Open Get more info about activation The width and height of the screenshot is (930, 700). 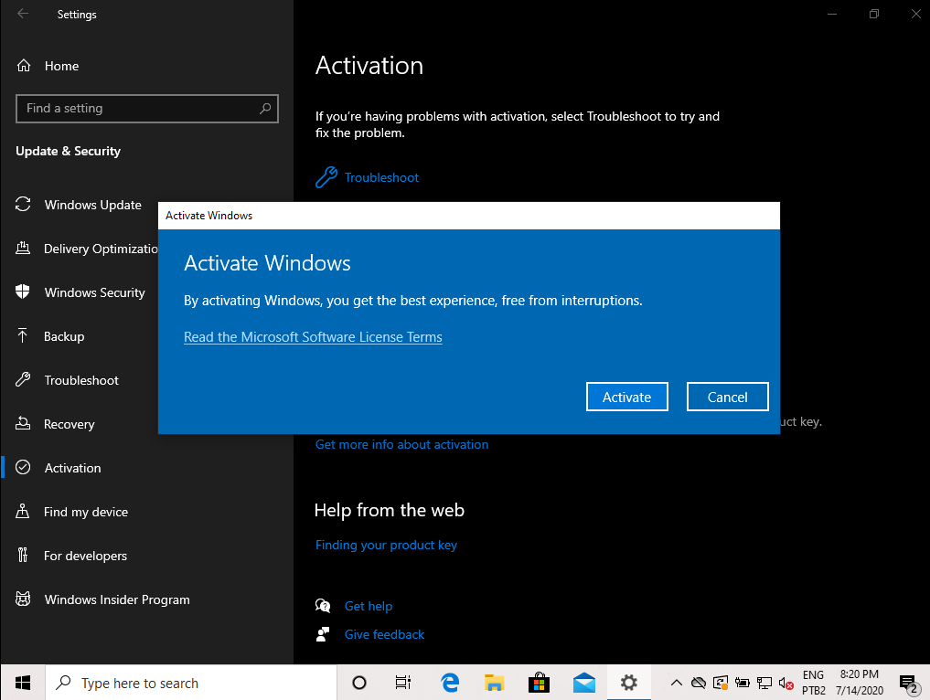(x=401, y=444)
